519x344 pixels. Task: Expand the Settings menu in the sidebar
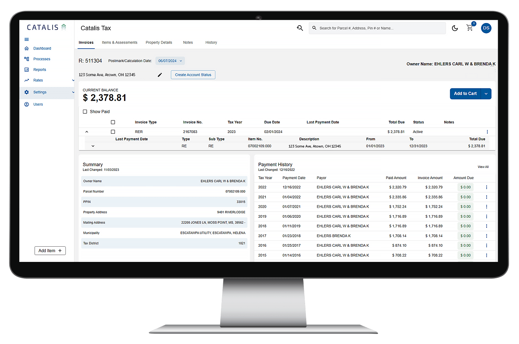pyautogui.click(x=39, y=92)
